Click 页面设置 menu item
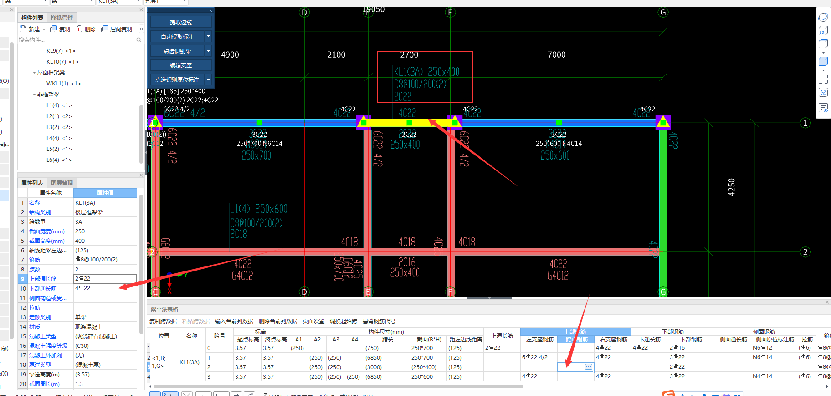The image size is (831, 396). [x=313, y=321]
